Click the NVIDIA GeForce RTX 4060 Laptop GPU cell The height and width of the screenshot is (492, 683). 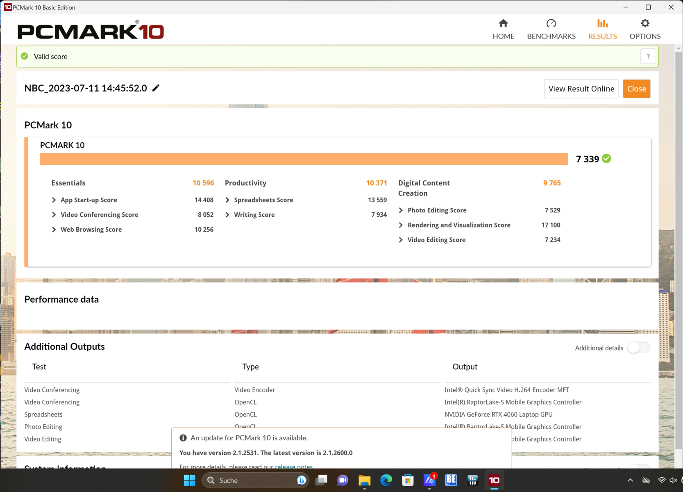(x=499, y=415)
